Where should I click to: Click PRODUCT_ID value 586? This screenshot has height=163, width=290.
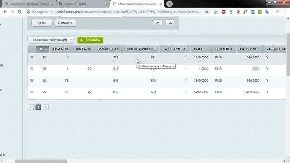[x=116, y=81]
